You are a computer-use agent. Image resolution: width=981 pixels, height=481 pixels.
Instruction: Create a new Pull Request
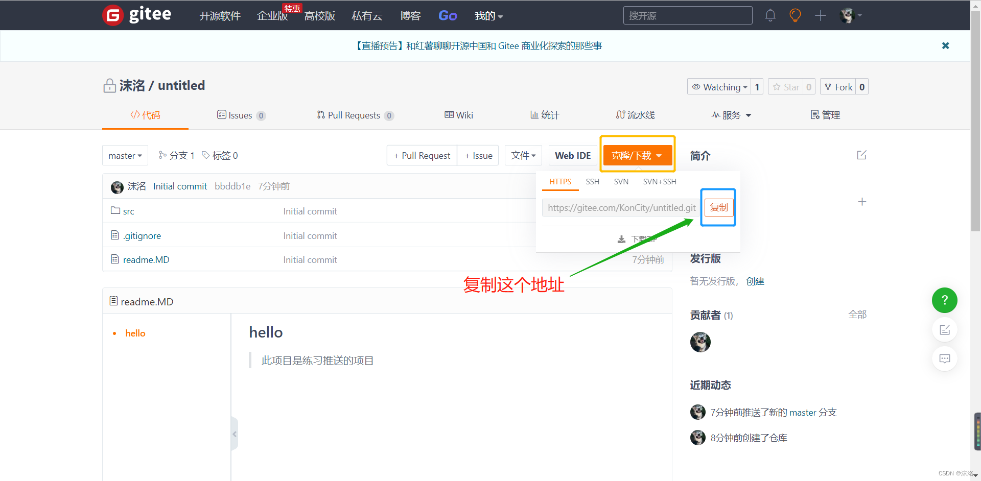[422, 155]
